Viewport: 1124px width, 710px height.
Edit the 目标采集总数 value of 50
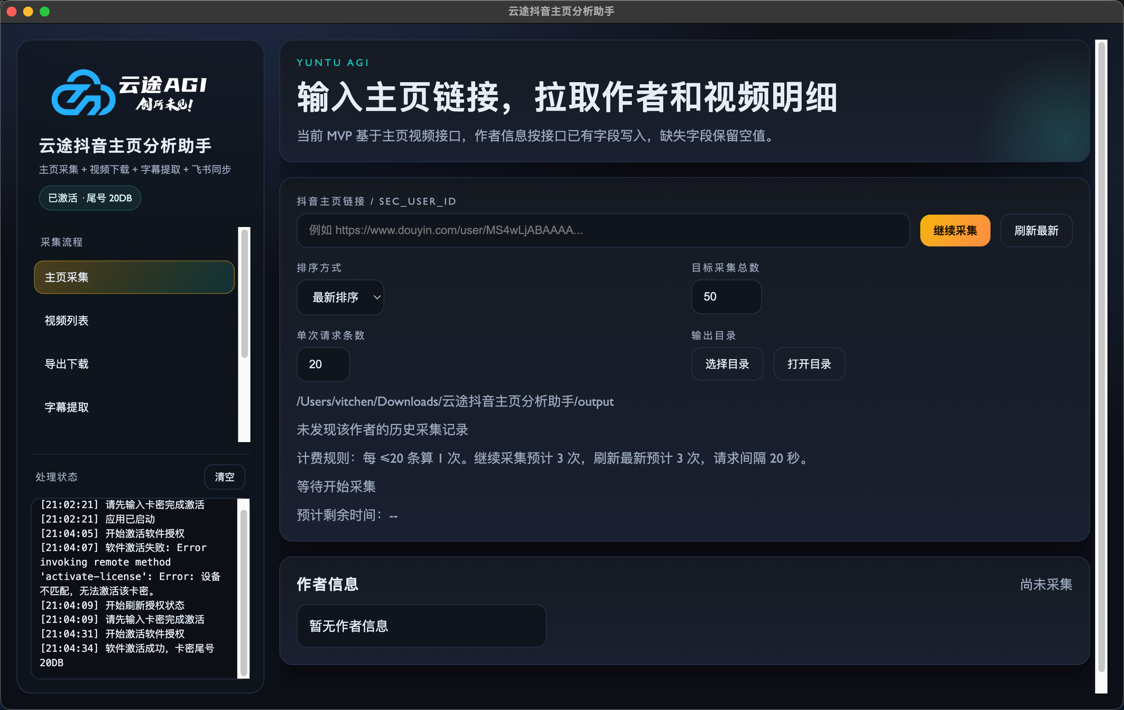click(x=726, y=296)
